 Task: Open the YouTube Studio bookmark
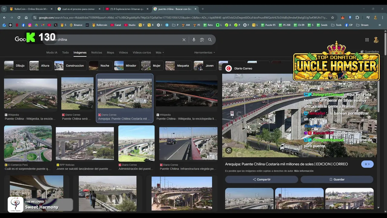coord(130,25)
